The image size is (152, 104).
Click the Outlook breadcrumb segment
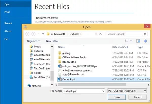[74, 34]
